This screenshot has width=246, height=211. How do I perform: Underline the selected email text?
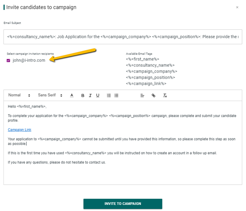[98, 95]
